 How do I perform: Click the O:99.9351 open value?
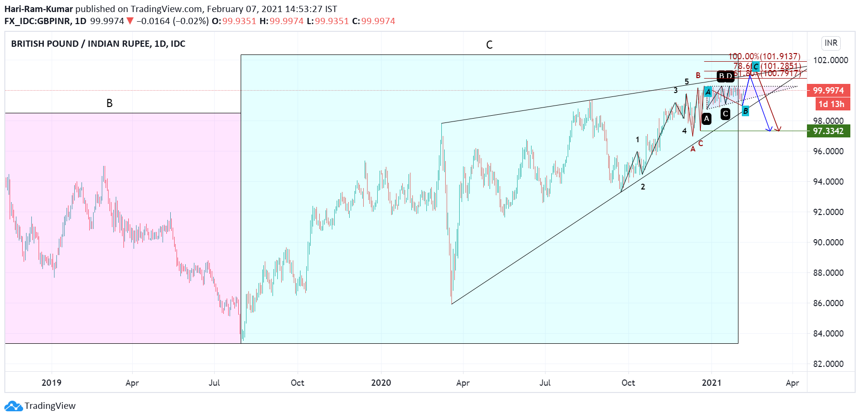(234, 21)
